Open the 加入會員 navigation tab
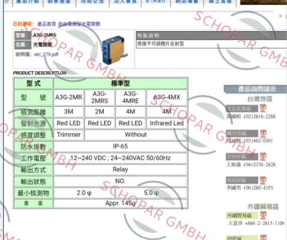Image resolution: width=287 pixels, height=240 pixels. pos(125,2)
